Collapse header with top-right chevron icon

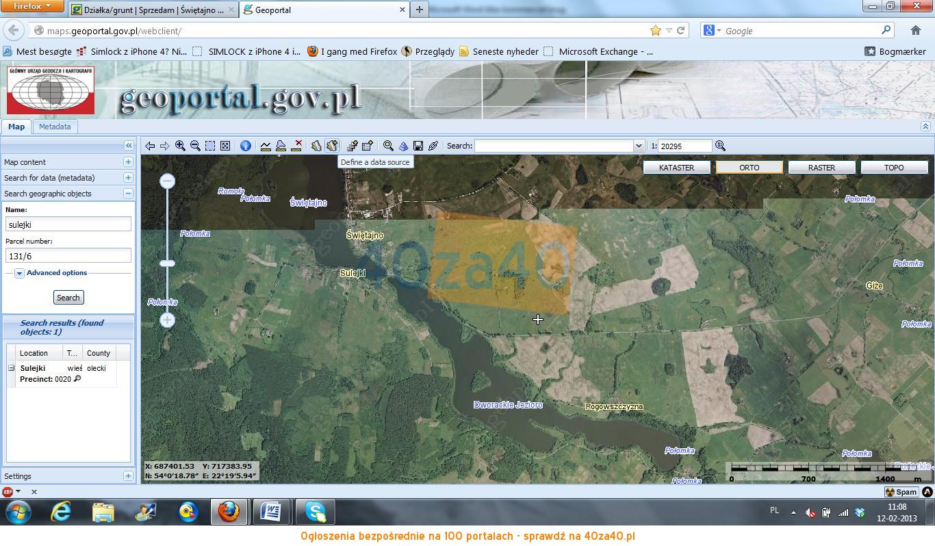[925, 127]
